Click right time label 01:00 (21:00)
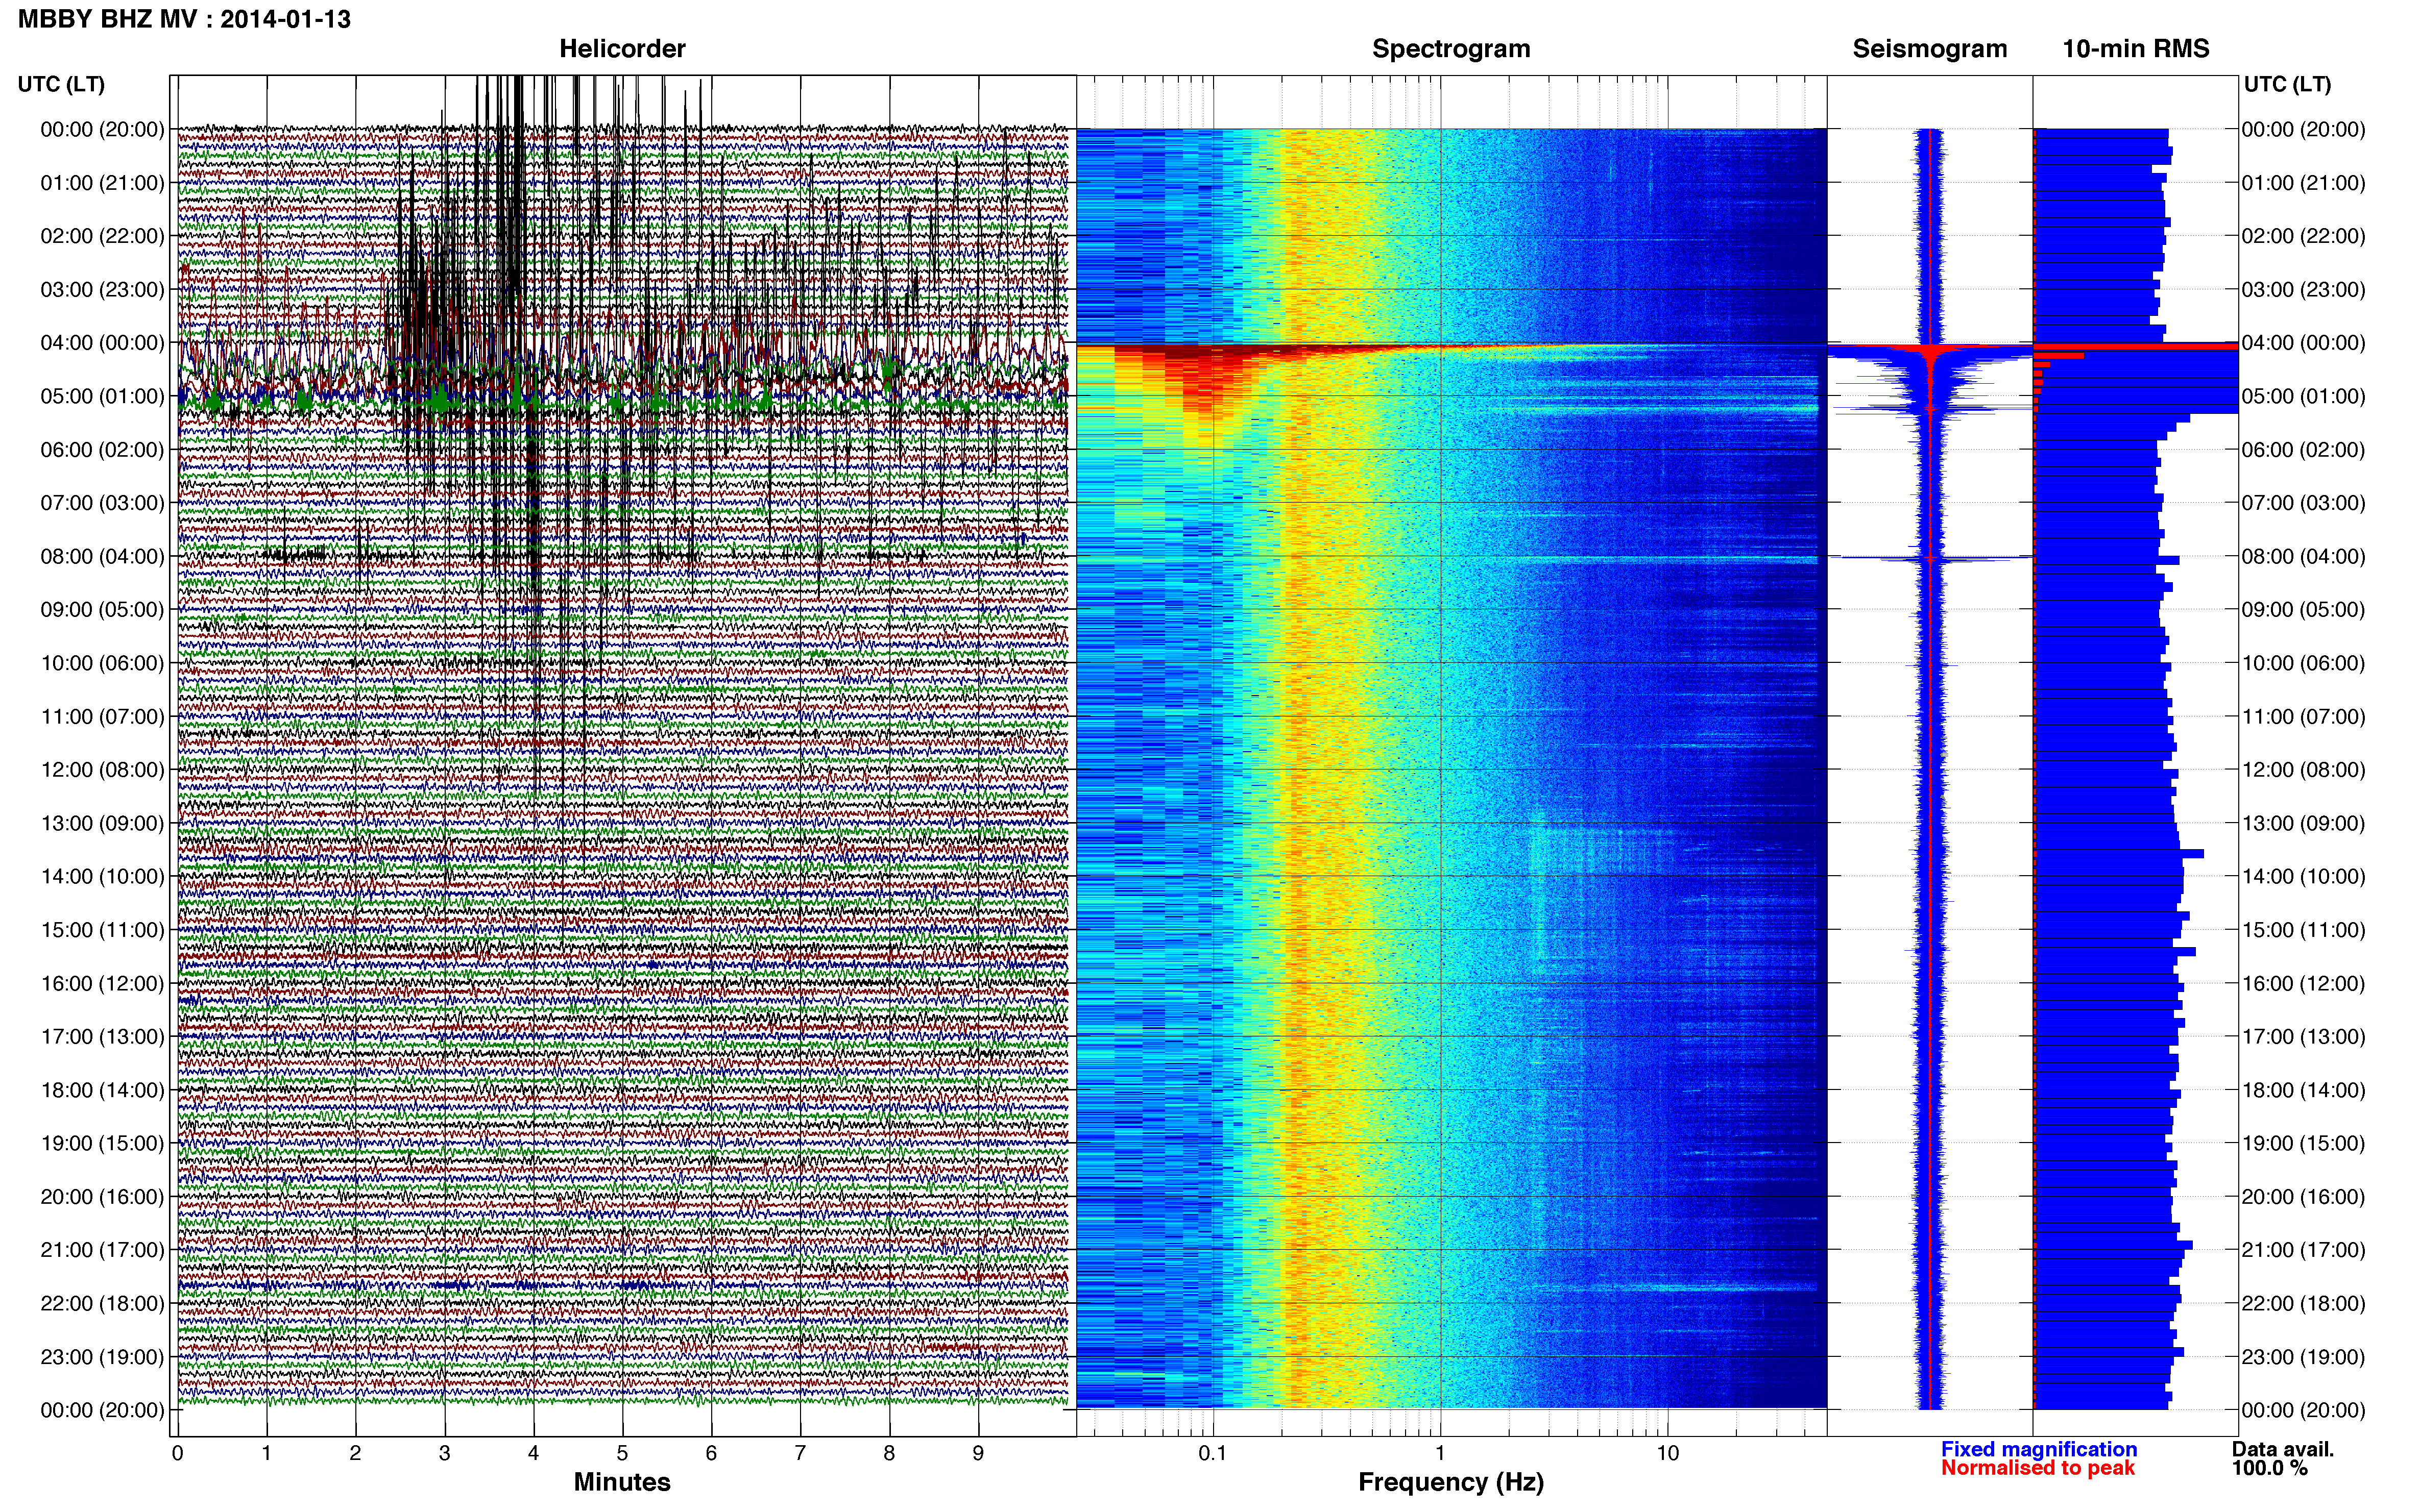 point(2304,183)
